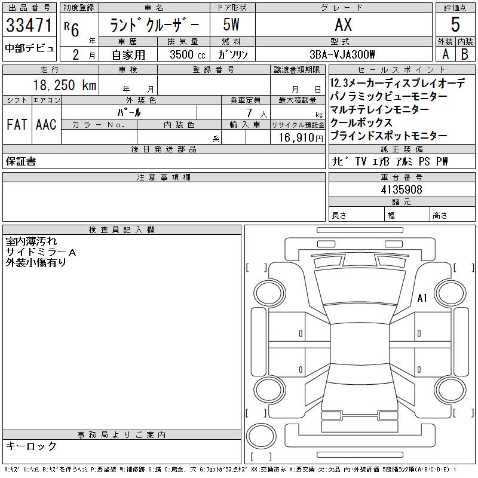Click sales point クールボックス
478x478 pixels.
click(361, 122)
